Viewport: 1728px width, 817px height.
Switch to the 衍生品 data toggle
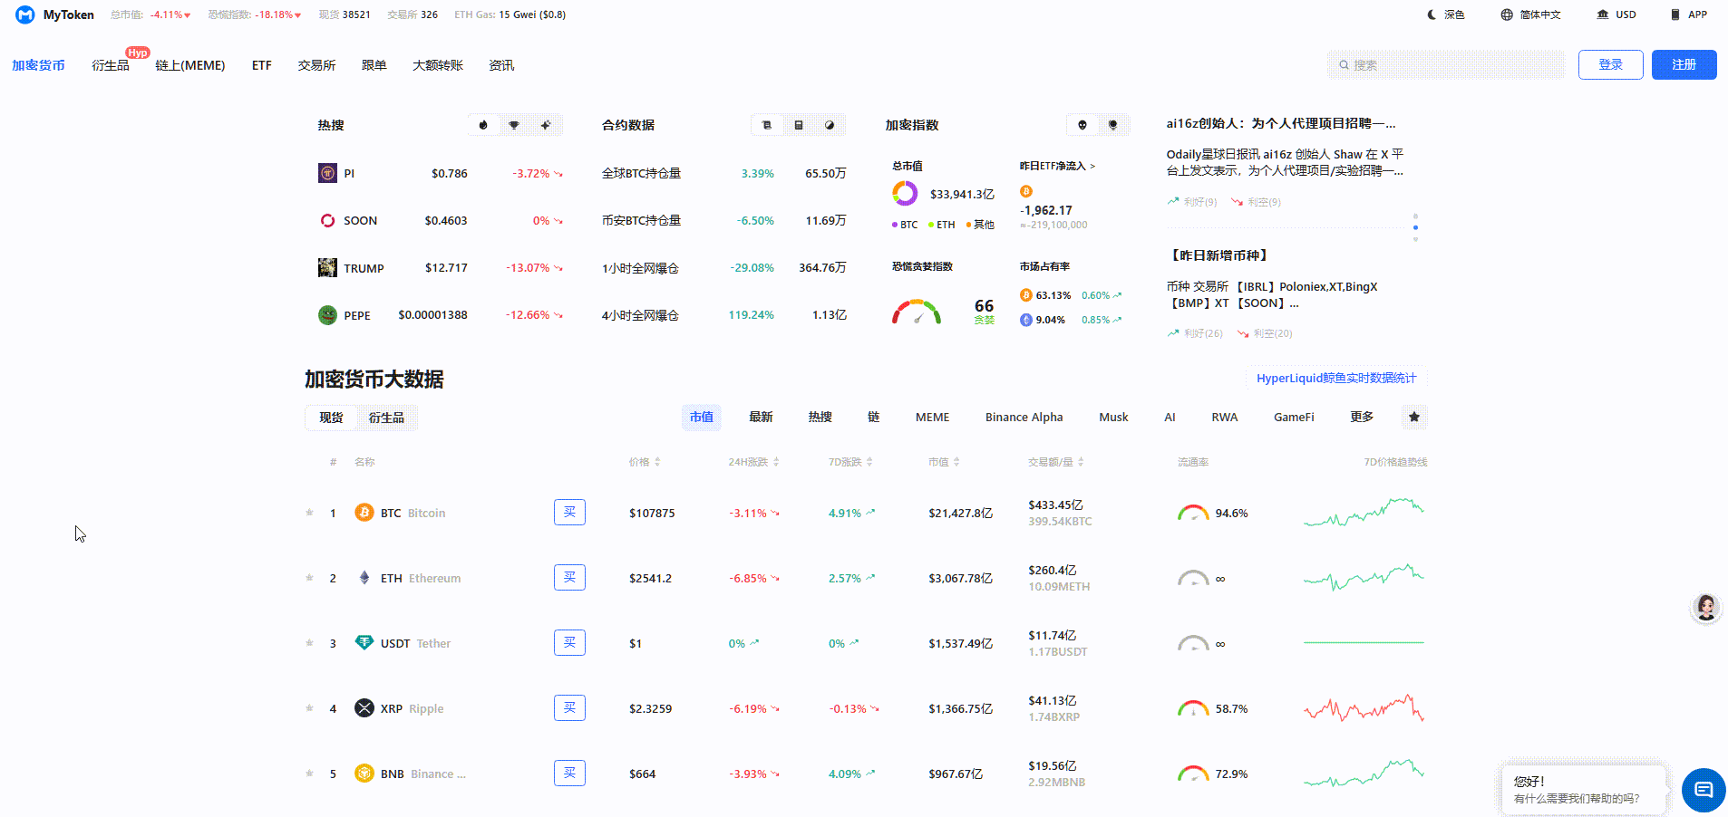pos(386,418)
